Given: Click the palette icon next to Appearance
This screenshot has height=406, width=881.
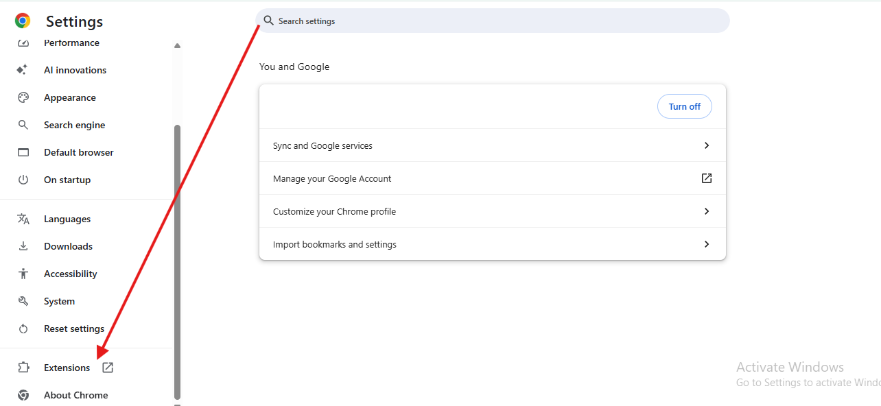Looking at the screenshot, I should (23, 97).
